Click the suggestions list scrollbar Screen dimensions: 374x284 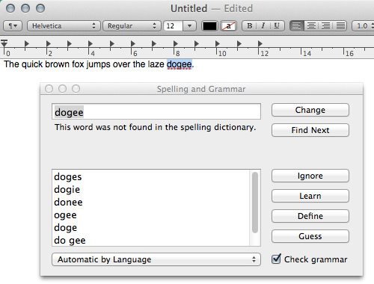click(255, 203)
